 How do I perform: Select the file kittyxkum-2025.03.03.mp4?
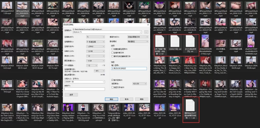pyautogui.click(x=7, y=47)
